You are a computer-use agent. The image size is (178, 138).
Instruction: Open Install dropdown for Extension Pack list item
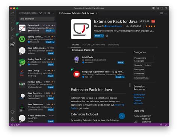coord(53,31)
